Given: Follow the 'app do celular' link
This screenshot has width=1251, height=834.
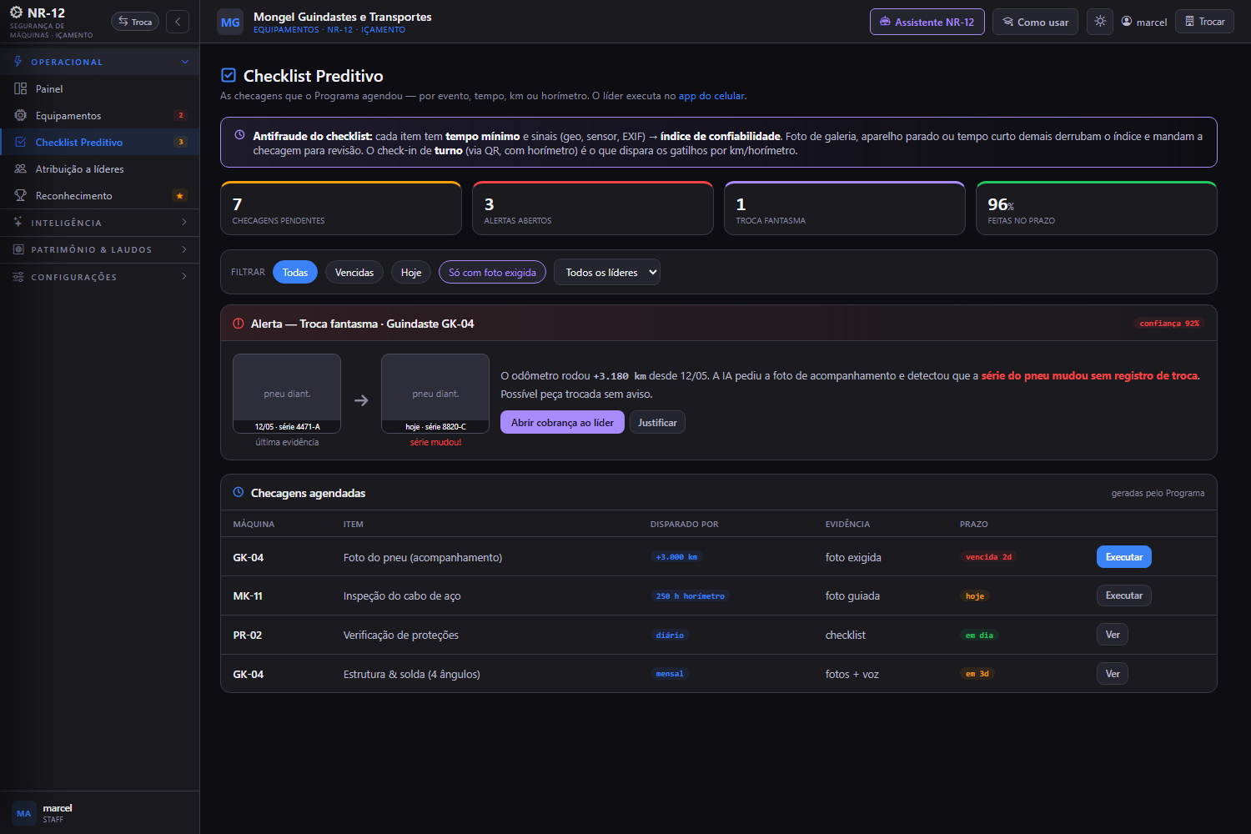Looking at the screenshot, I should [711, 96].
